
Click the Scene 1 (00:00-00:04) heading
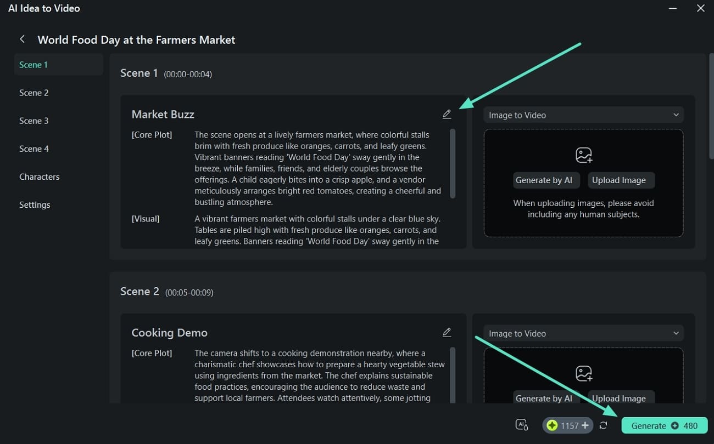point(166,73)
